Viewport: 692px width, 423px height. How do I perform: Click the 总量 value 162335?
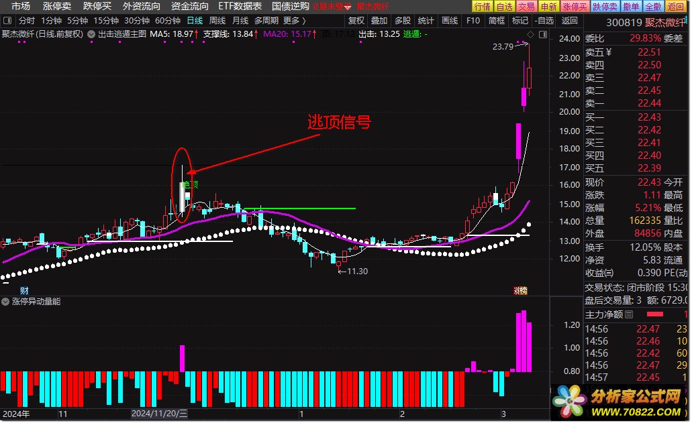click(x=645, y=221)
